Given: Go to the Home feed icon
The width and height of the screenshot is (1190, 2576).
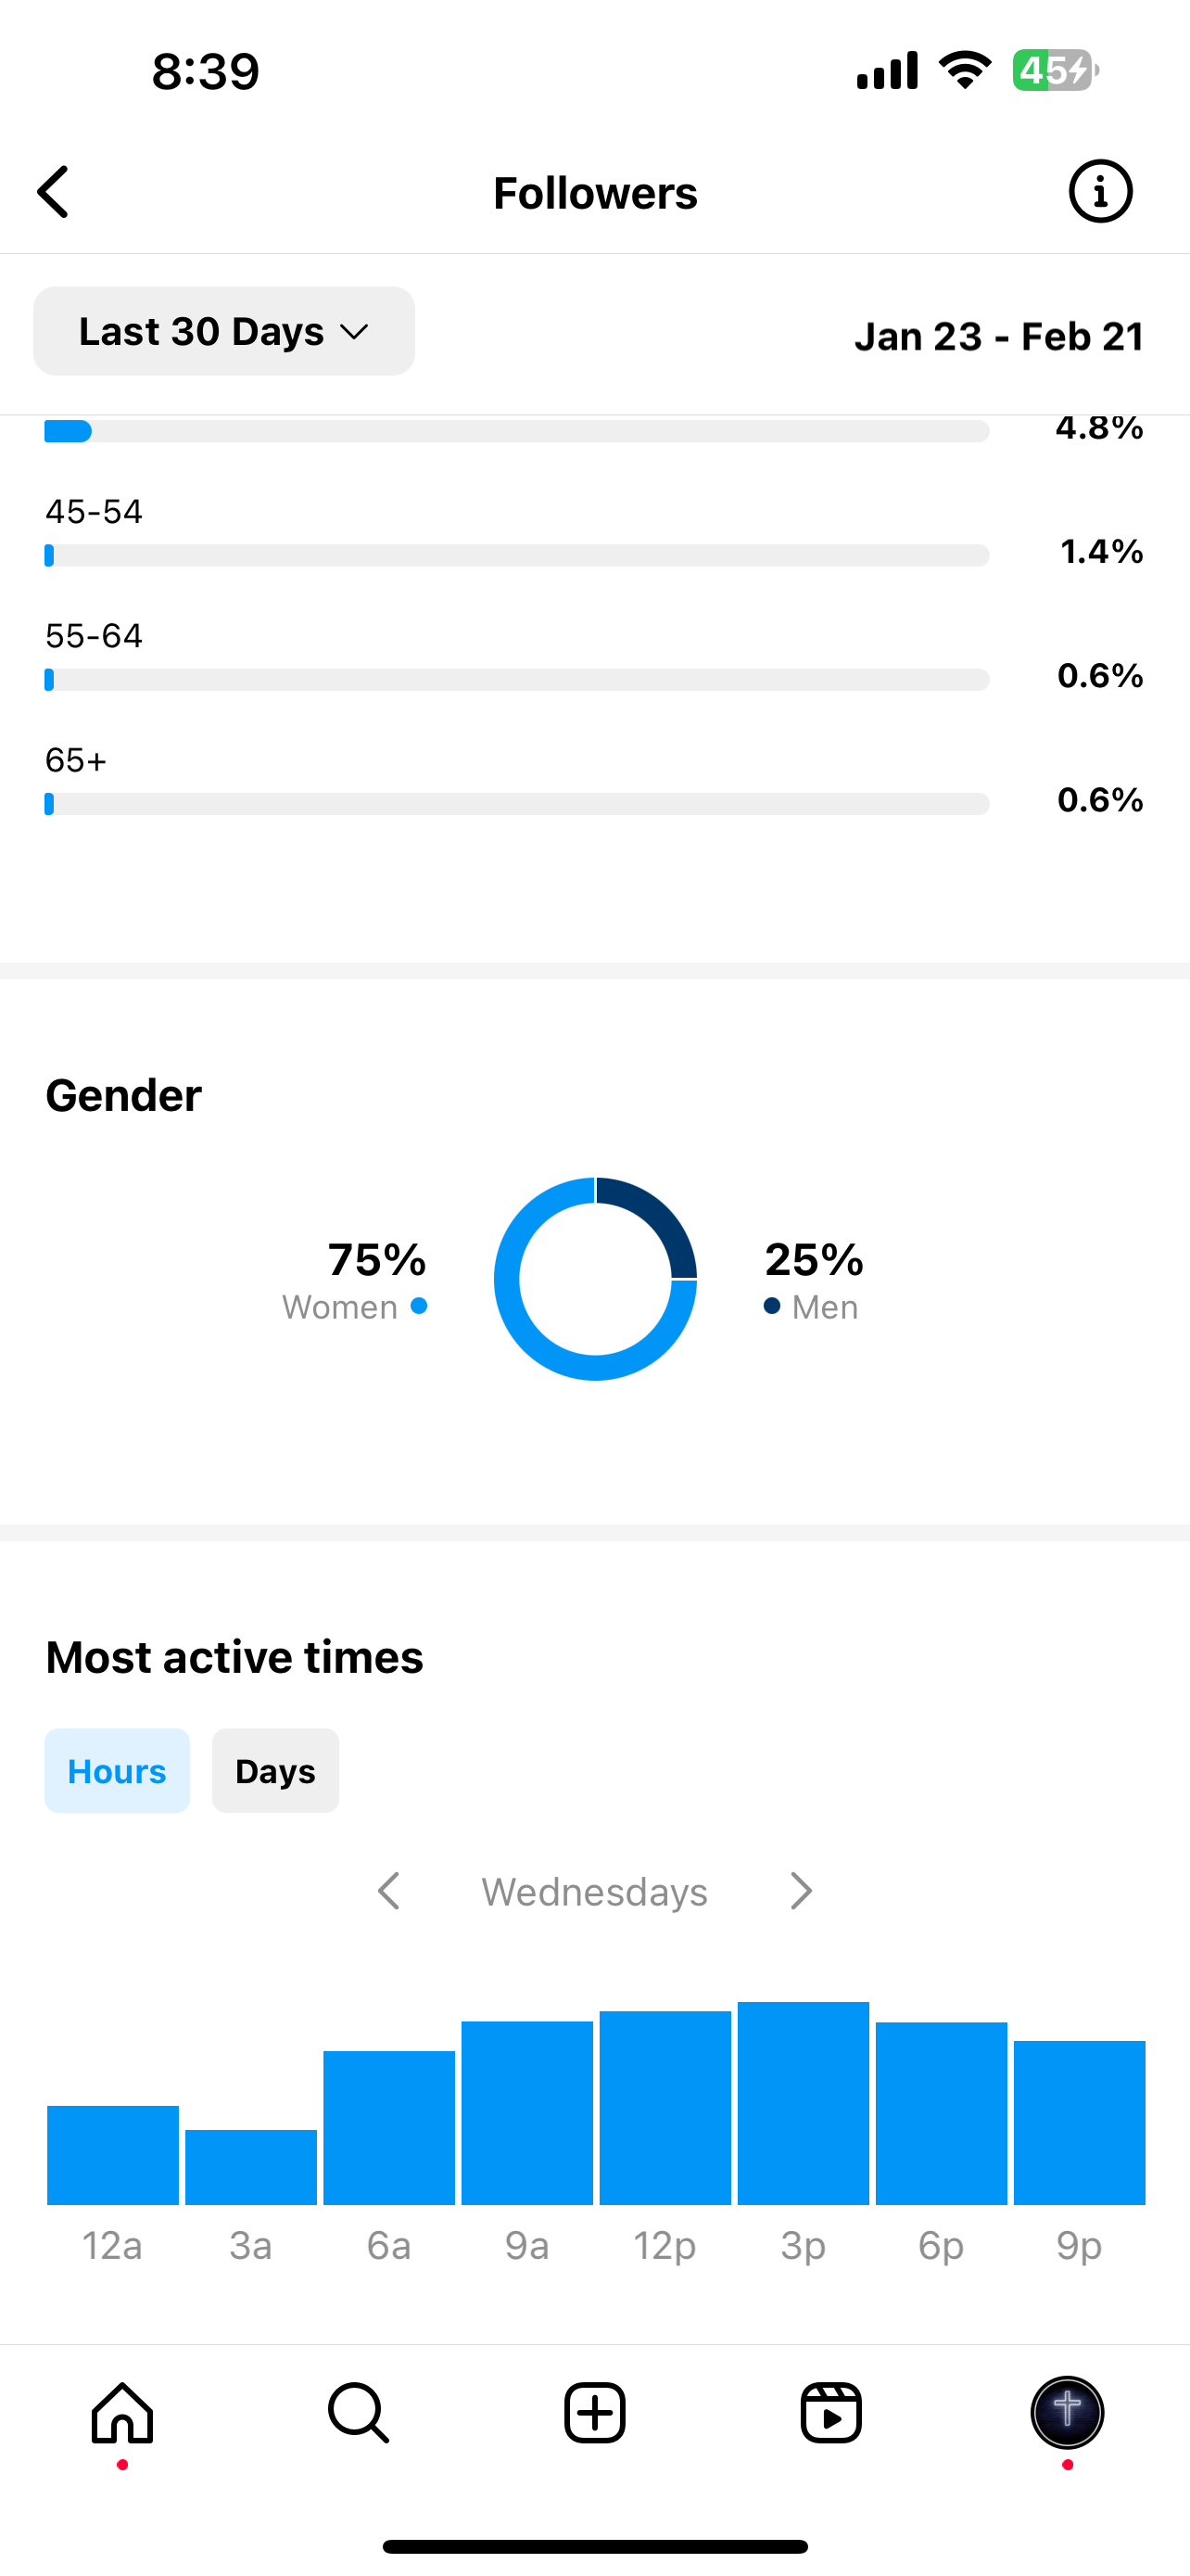Looking at the screenshot, I should (122, 2413).
